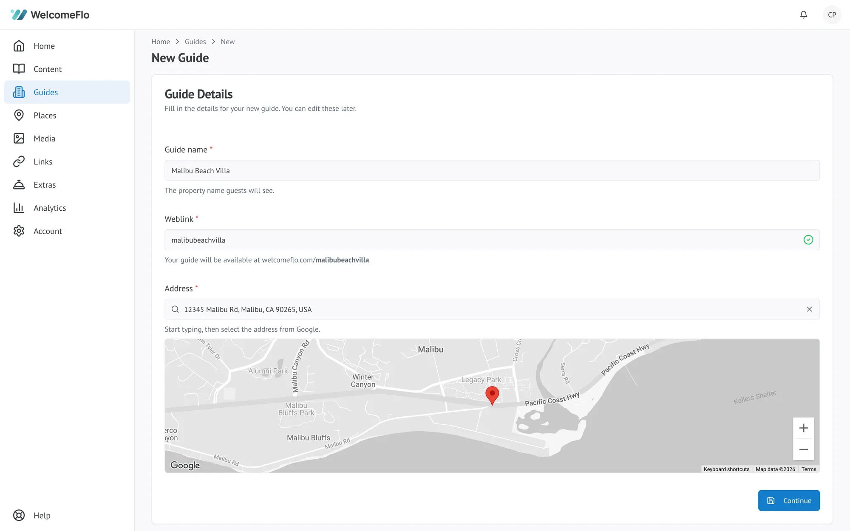The height and width of the screenshot is (531, 850).
Task: Click the green weblink valid checkmark
Action: [x=808, y=240]
